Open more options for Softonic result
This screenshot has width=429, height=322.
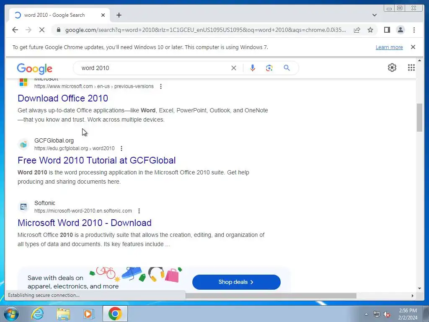tap(139, 211)
